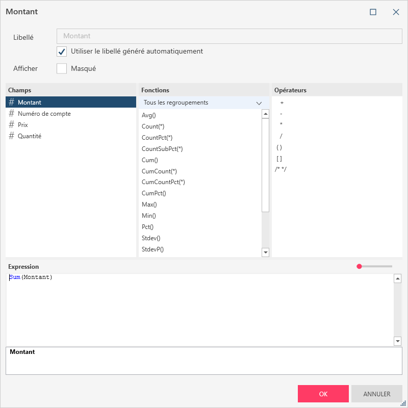Select the Avg() function
Image resolution: width=408 pixels, height=408 pixels.
tap(149, 115)
